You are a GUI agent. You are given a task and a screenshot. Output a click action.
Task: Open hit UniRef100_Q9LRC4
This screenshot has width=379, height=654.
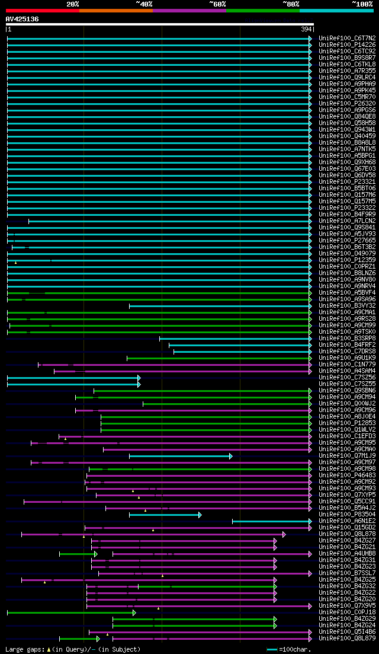pos(347,78)
